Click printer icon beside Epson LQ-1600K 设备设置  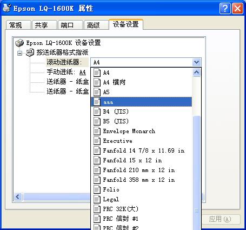click(x=19, y=43)
